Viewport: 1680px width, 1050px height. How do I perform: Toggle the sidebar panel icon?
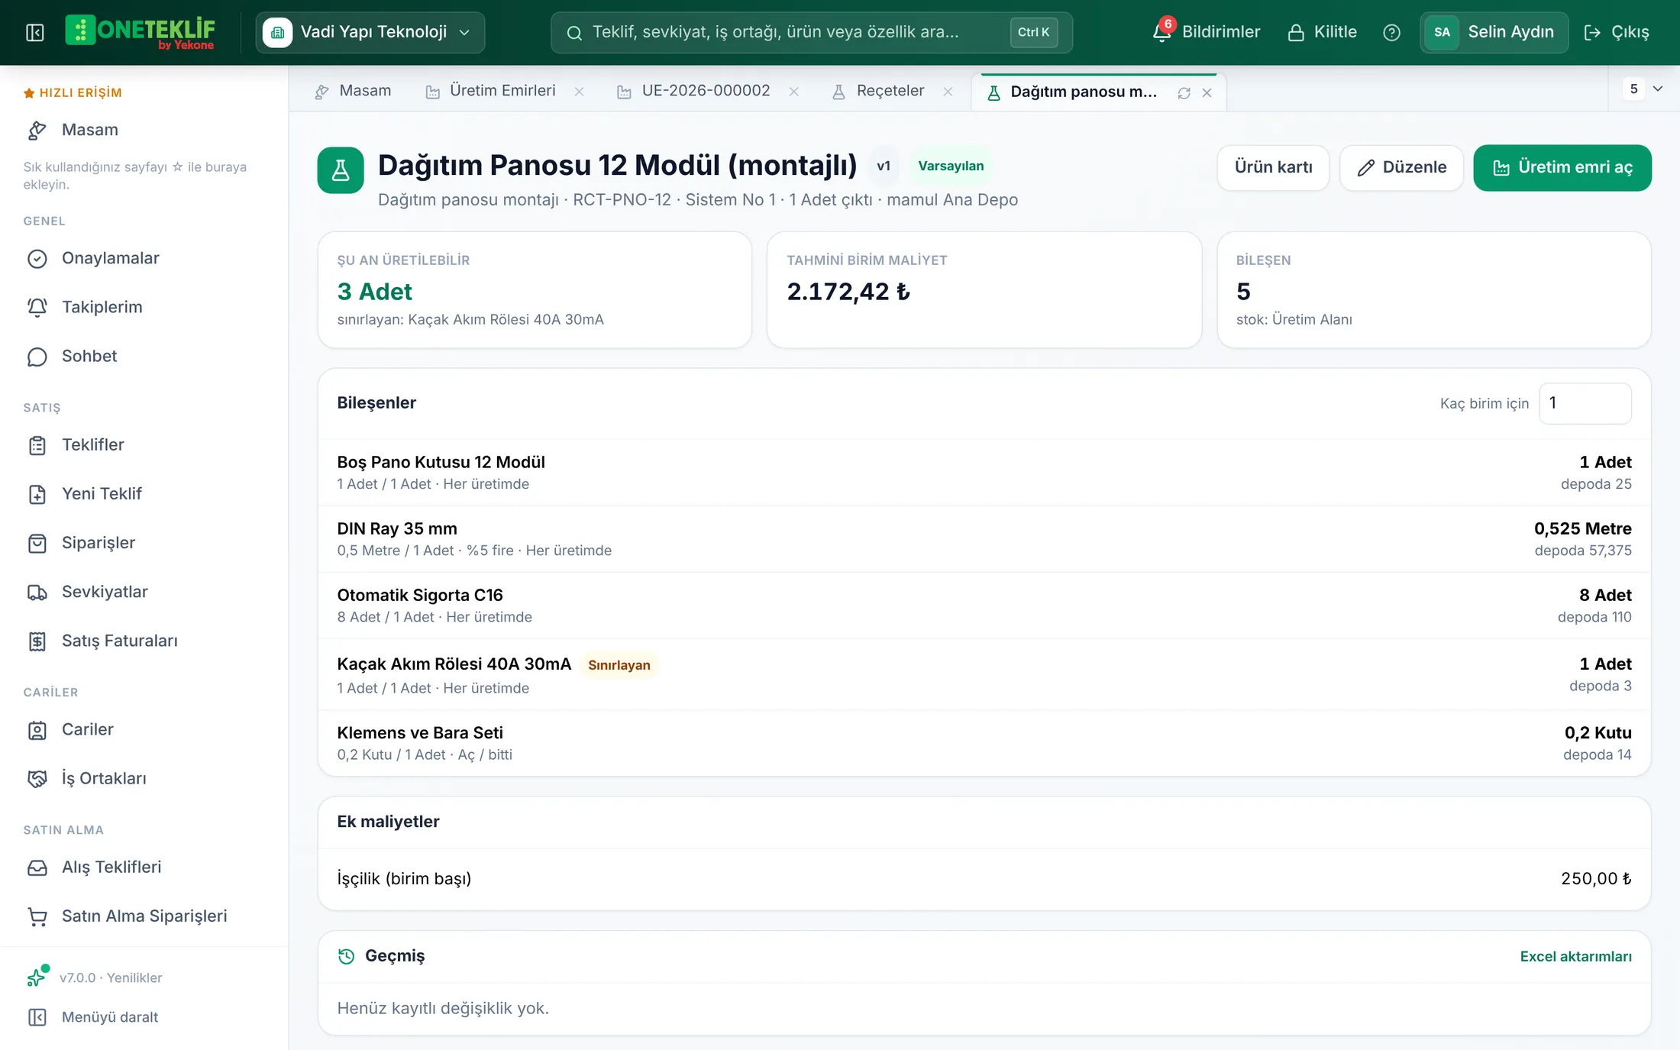pyautogui.click(x=35, y=32)
